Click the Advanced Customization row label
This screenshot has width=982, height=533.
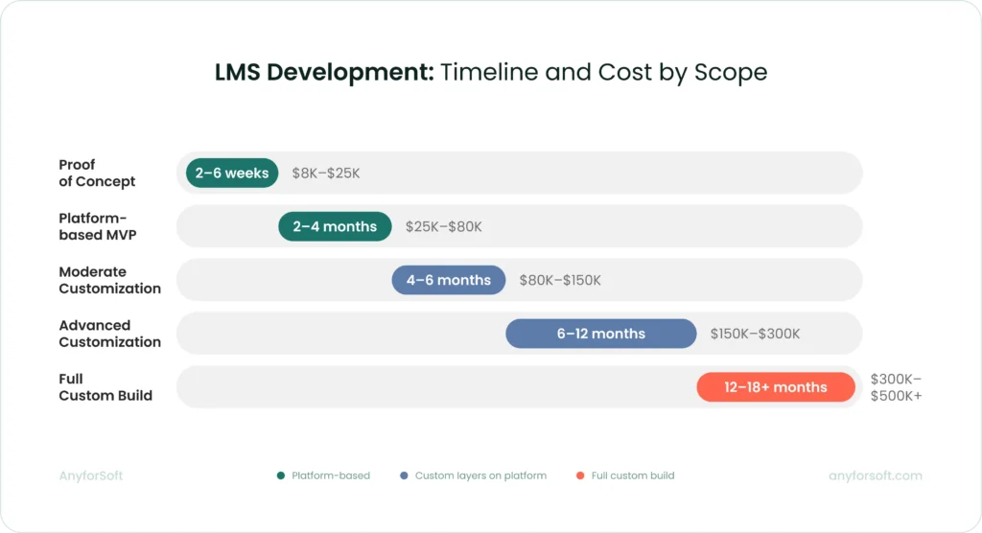tap(109, 334)
